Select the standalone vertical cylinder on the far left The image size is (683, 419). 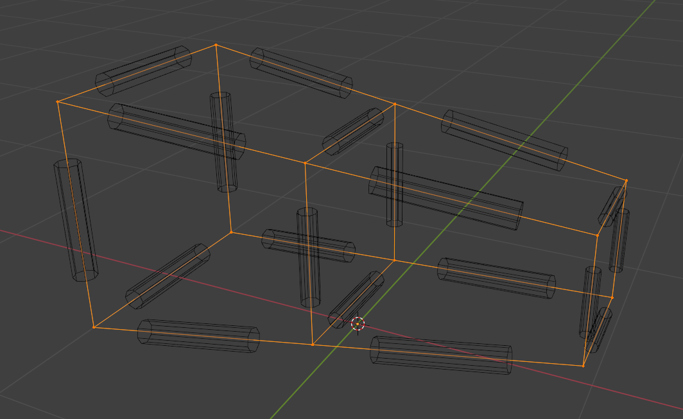pyautogui.click(x=76, y=220)
